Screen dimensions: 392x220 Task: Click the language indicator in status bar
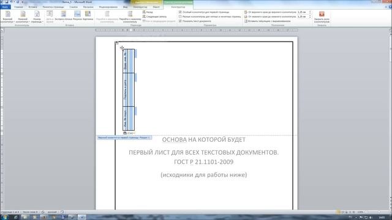click(x=52, y=212)
